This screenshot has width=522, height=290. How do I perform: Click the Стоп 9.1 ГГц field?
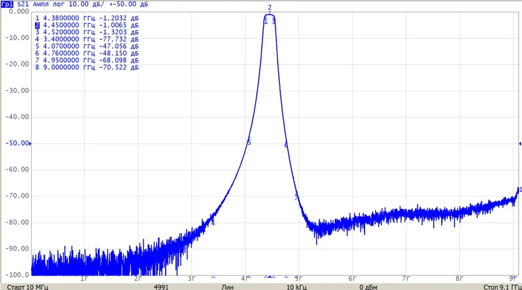pos(502,287)
